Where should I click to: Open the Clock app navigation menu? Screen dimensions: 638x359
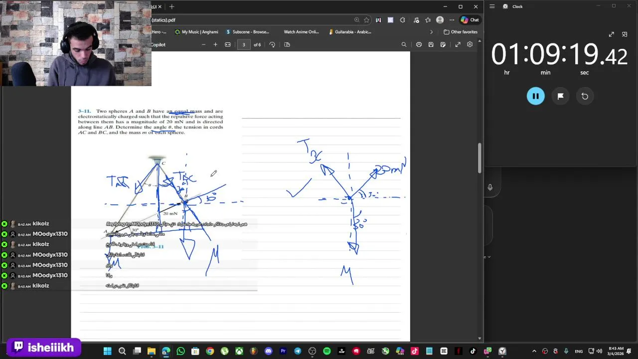click(492, 6)
